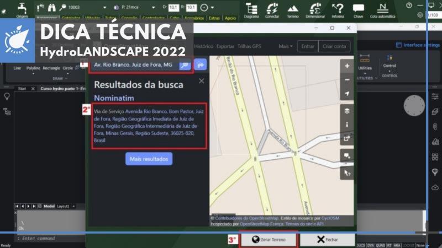Click the Enter command line field

[x=51, y=239]
